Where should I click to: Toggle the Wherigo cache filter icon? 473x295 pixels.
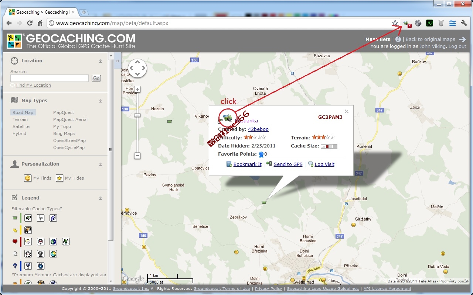(x=41, y=266)
